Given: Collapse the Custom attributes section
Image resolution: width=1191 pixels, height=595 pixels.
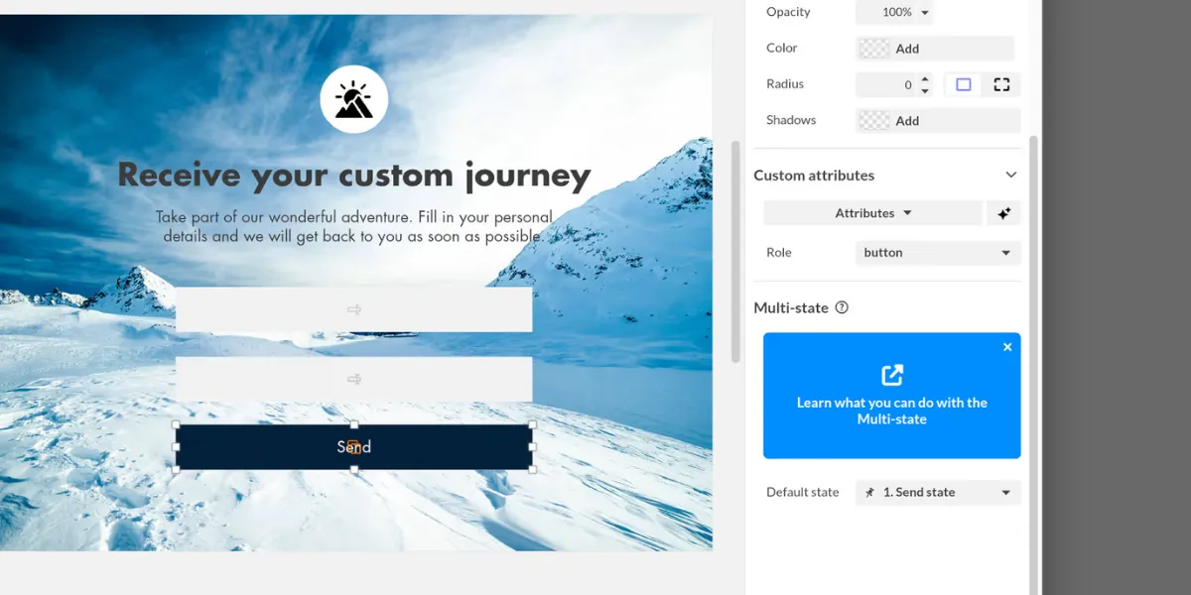Looking at the screenshot, I should pyautogui.click(x=1011, y=175).
